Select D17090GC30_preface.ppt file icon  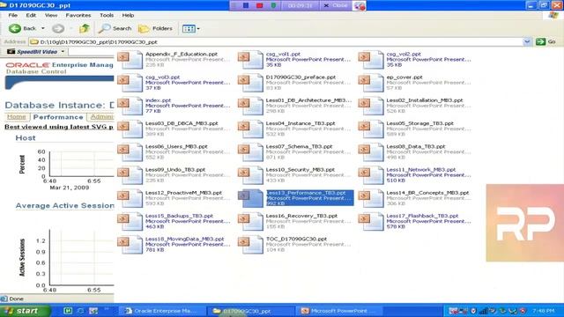250,83
